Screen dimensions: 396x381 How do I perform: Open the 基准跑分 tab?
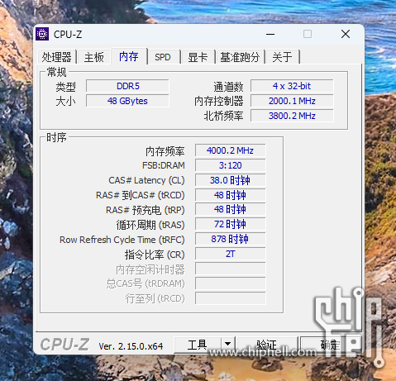click(x=240, y=57)
